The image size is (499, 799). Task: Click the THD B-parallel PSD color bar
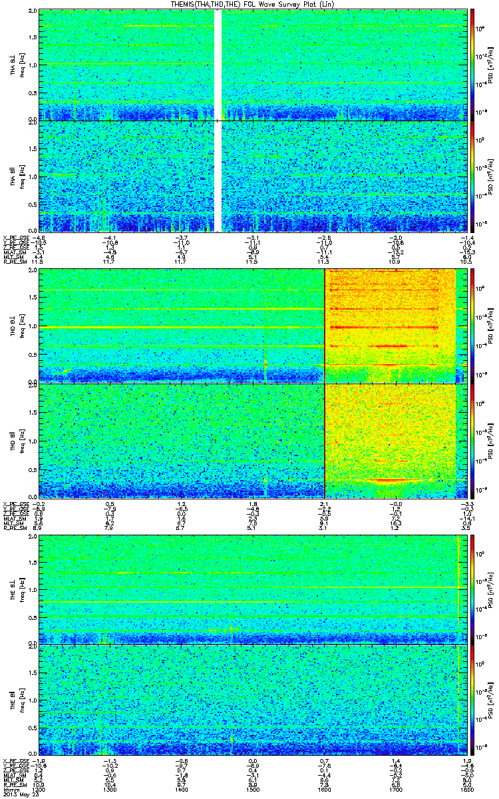(473, 441)
